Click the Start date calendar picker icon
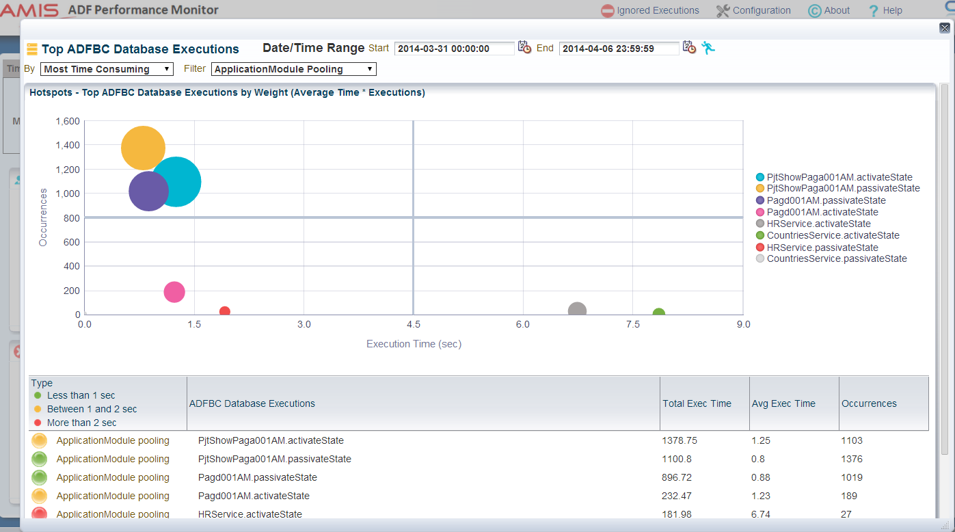 pyautogui.click(x=524, y=48)
